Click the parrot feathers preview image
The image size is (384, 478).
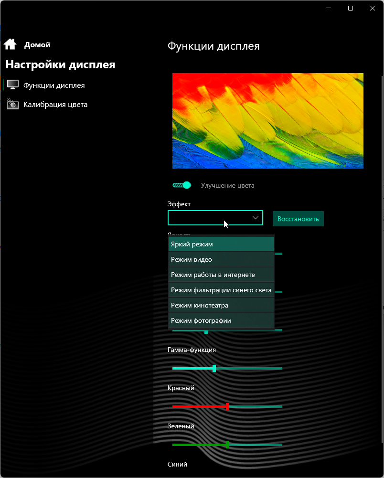click(x=268, y=121)
